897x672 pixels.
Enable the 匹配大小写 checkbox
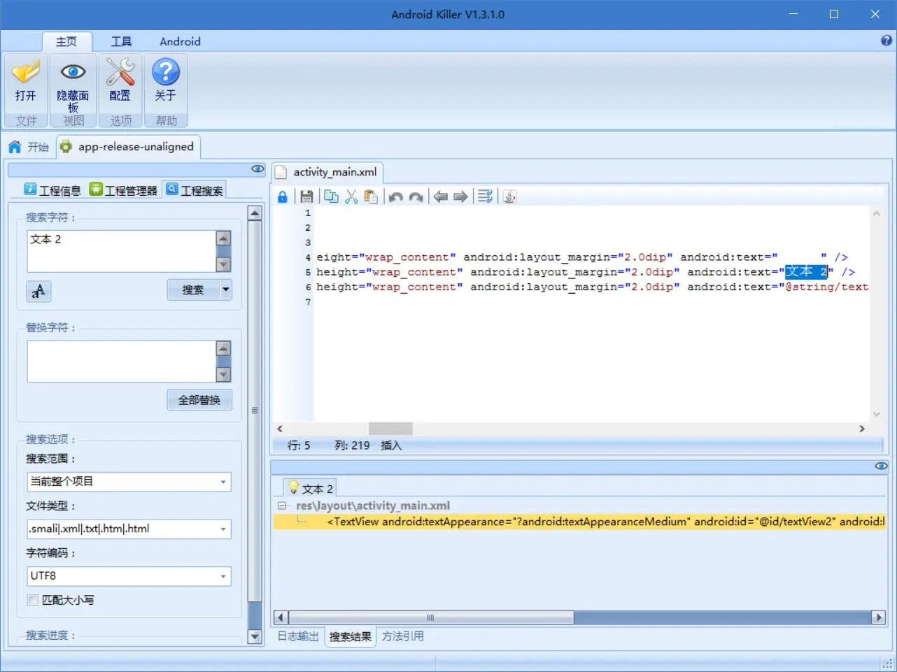33,600
